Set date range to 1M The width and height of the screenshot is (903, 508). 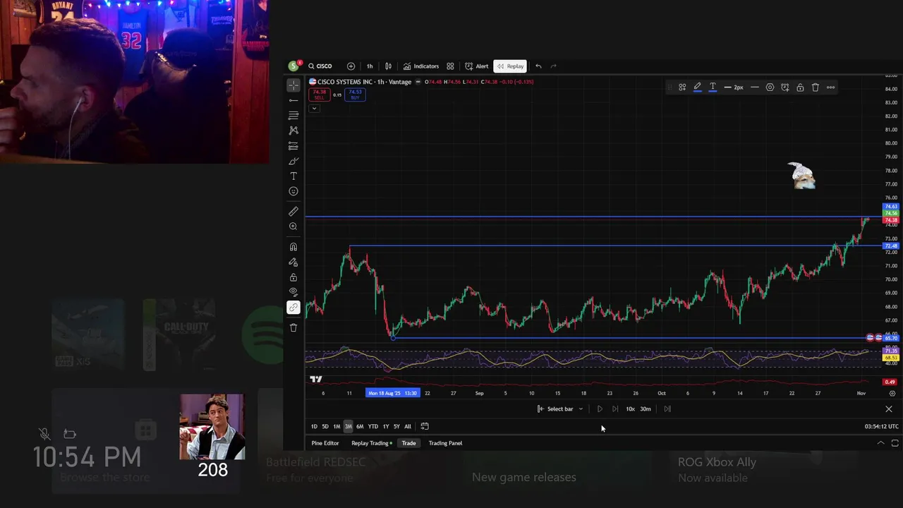[337, 426]
